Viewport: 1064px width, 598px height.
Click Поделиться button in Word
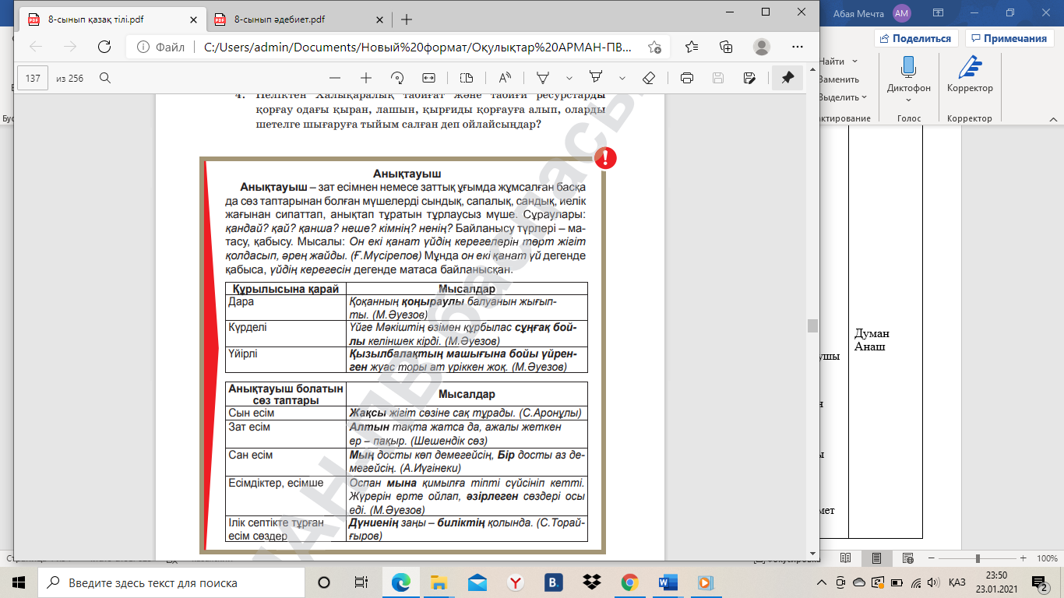tap(916, 38)
